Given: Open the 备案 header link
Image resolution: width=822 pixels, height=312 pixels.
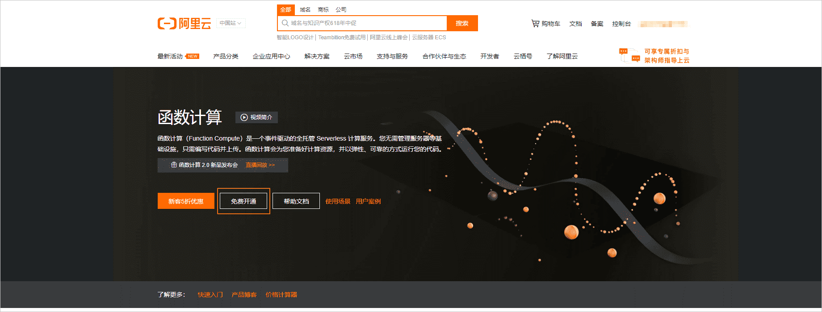Looking at the screenshot, I should [x=597, y=24].
